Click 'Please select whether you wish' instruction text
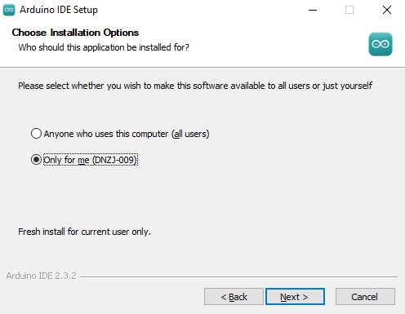Screen dimensions: 405x314 (195, 86)
